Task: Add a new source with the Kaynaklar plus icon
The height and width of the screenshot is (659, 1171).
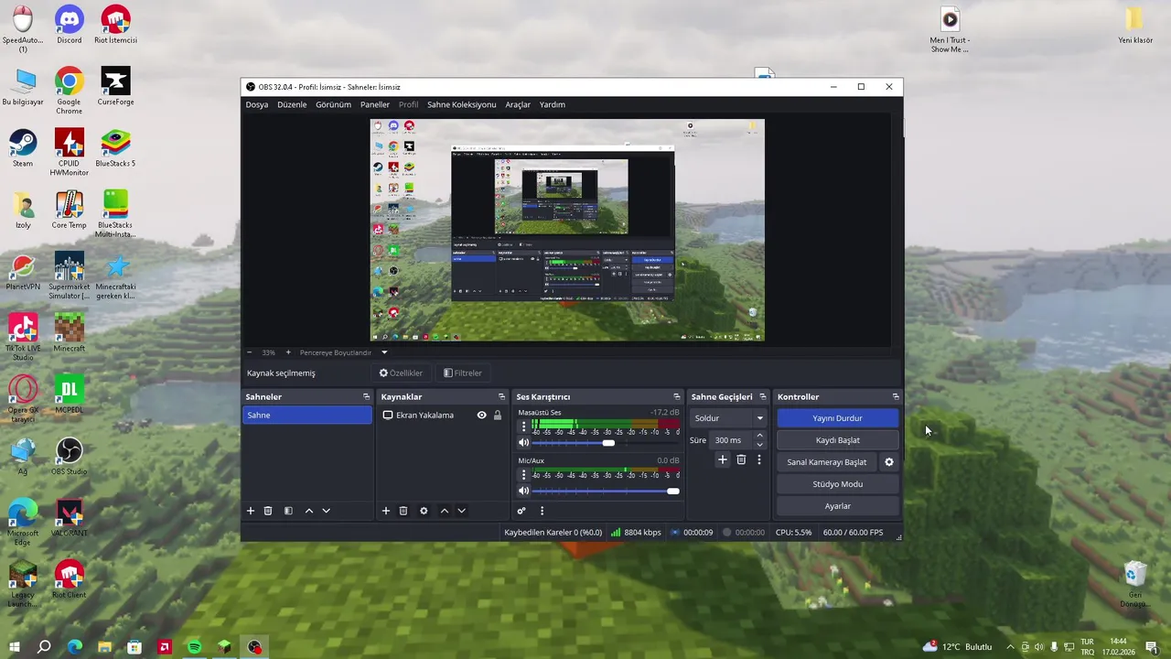Action: pos(386,511)
